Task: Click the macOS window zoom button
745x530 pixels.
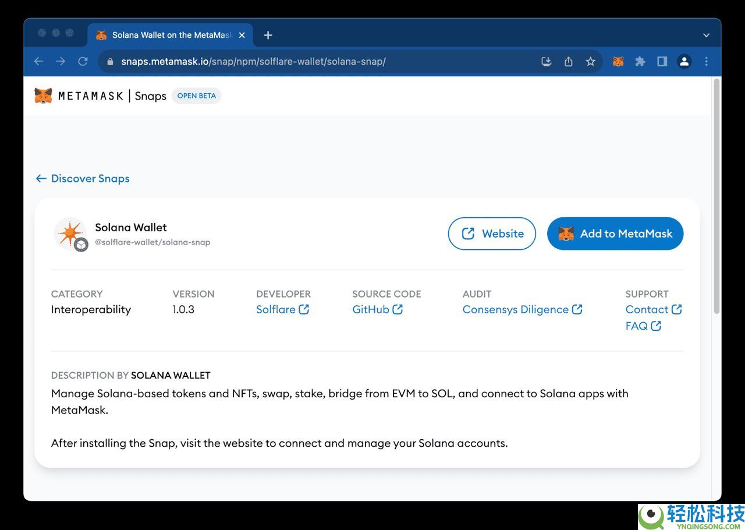Action: pyautogui.click(x=70, y=33)
